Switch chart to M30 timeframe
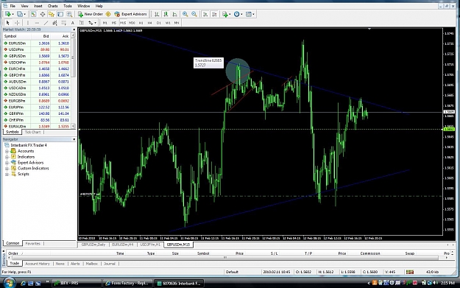The height and width of the screenshot is (288, 460). tap(132, 23)
